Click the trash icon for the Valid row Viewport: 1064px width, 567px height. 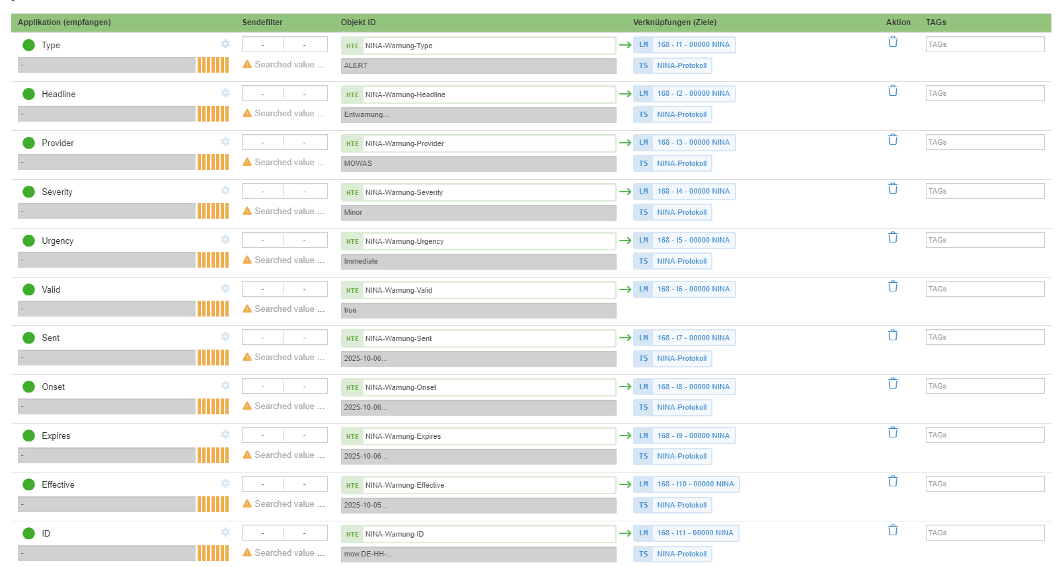click(893, 286)
